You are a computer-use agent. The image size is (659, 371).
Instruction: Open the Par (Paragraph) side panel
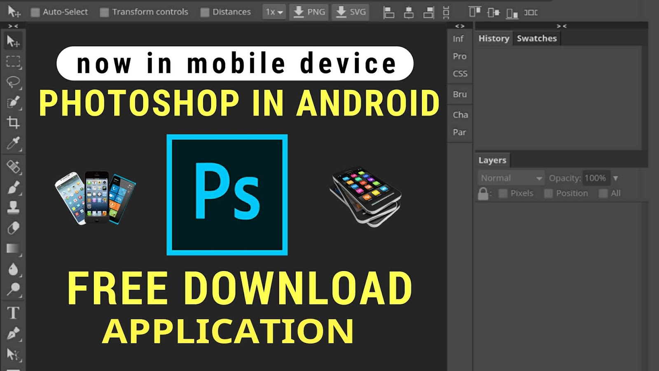pyautogui.click(x=460, y=132)
